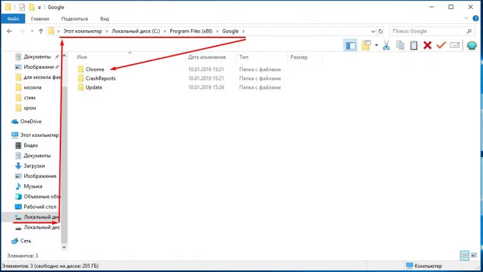
Task: Click the Paste clipboard icon
Action: 414,45
